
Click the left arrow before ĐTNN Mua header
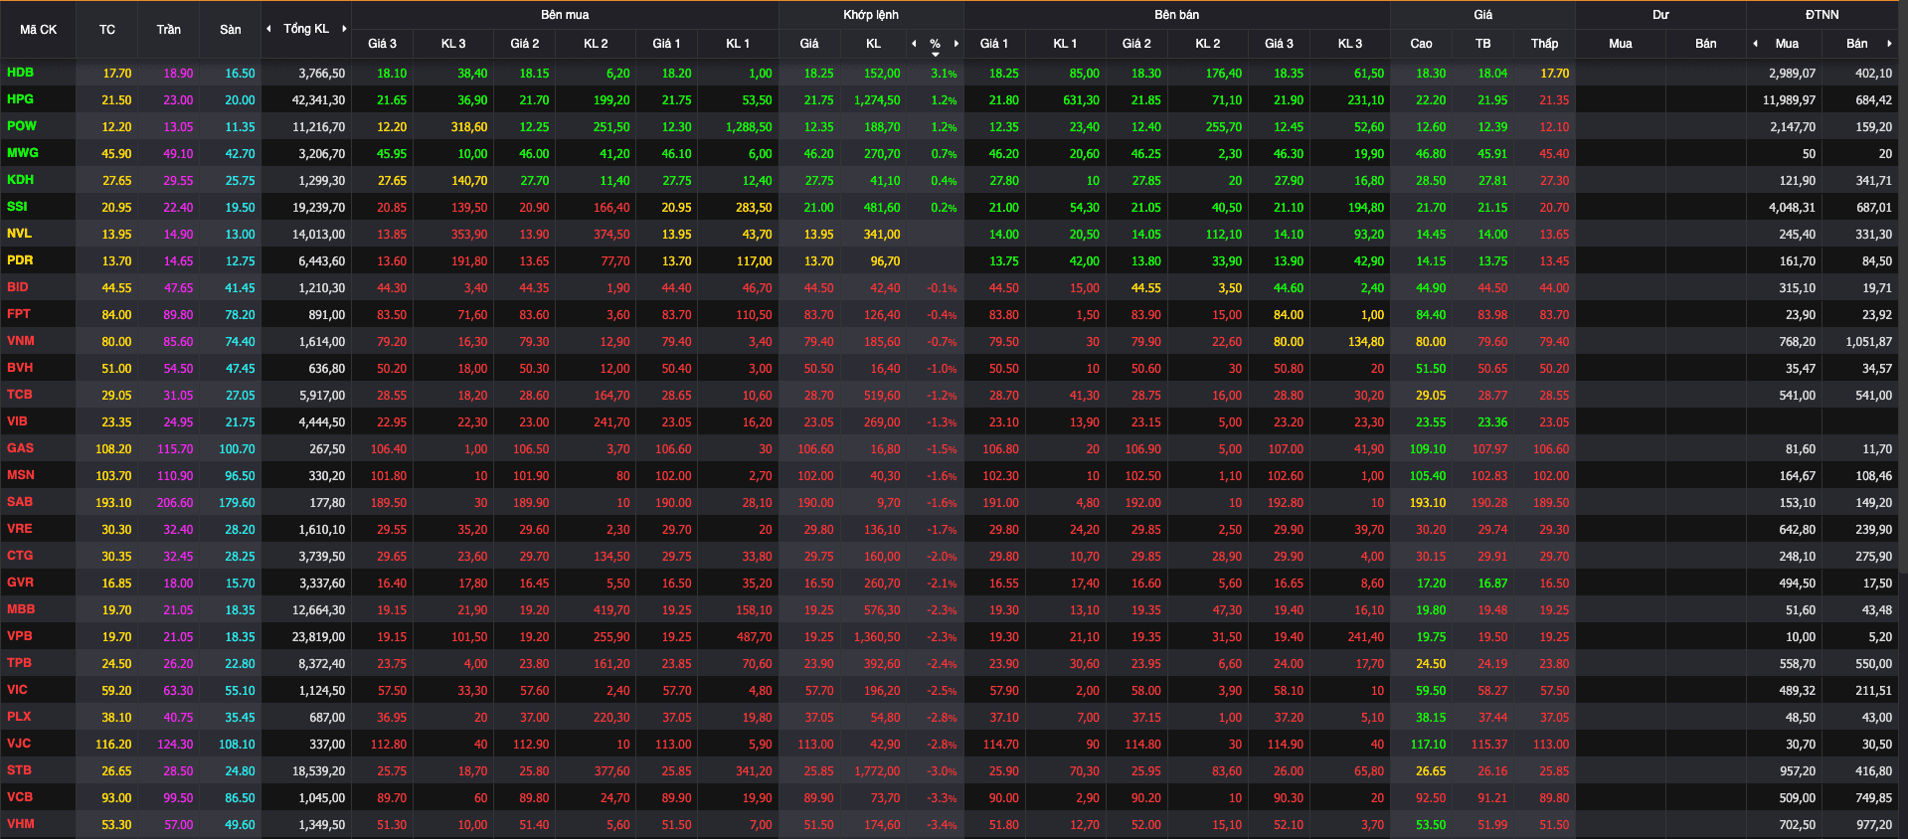[x=1755, y=44]
